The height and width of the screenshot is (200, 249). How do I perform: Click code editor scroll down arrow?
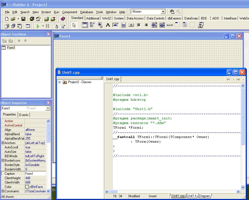point(243,187)
